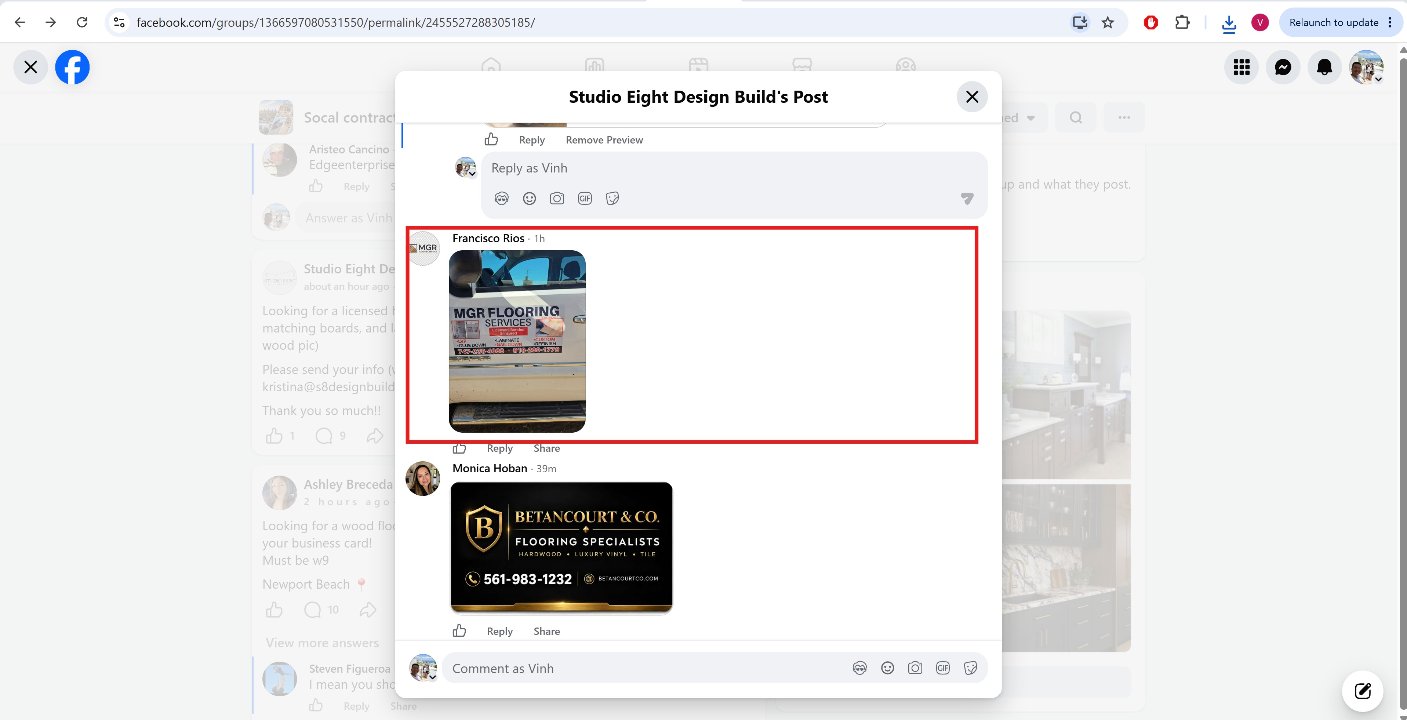Open the account profile menu
Viewport: 1407px width, 720px height.
1366,67
